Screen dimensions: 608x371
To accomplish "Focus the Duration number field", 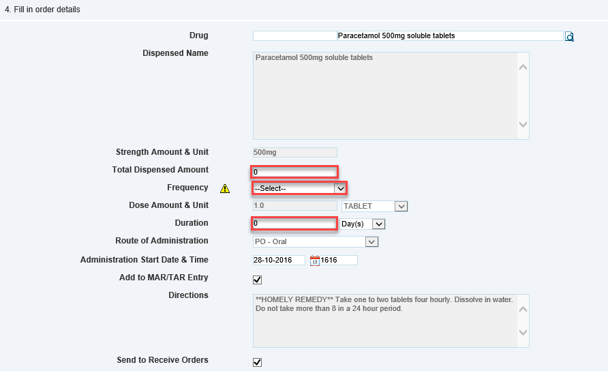I will [294, 224].
